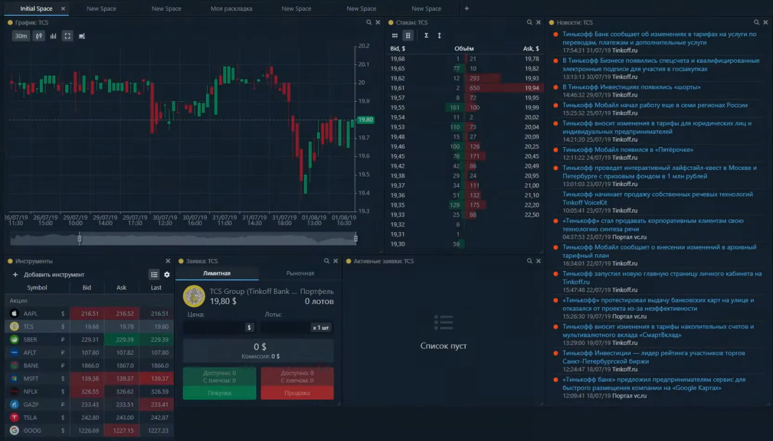The width and height of the screenshot is (773, 441).
Task: Click the GOOG logo icon
Action: [15, 430]
